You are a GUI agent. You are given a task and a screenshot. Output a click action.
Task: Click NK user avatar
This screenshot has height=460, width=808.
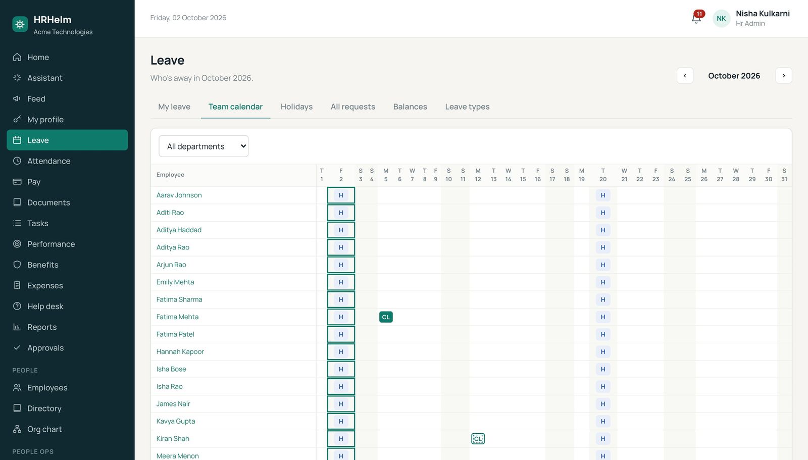pos(721,18)
